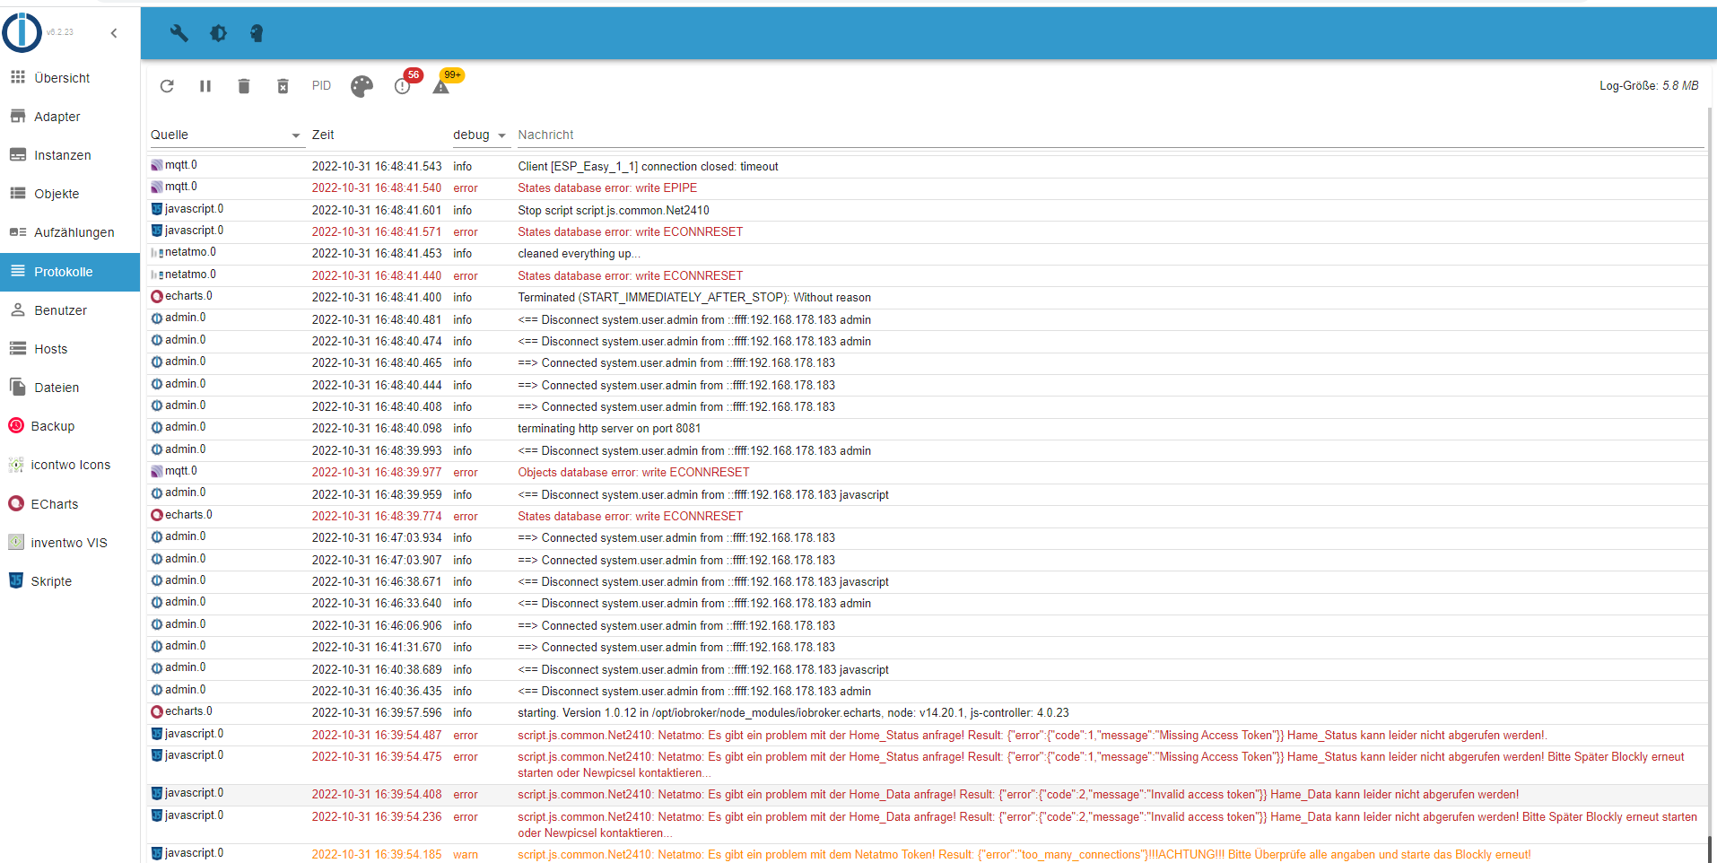Open the Backup adapter page

(70, 426)
